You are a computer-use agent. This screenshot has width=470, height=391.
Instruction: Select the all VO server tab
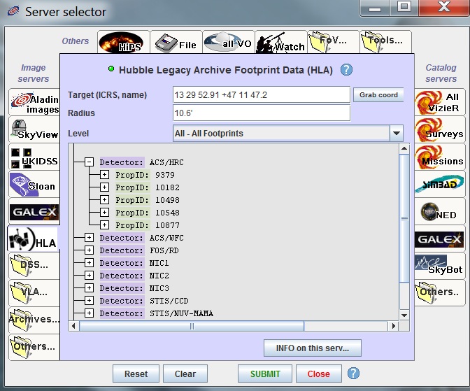pos(229,42)
